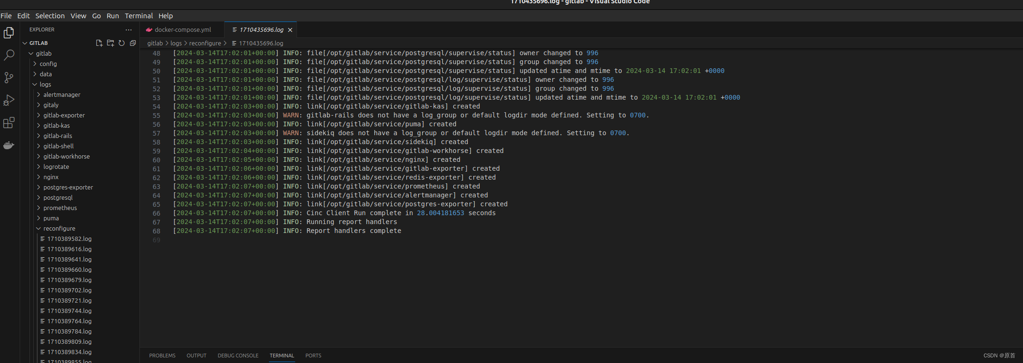Open the Source Control view icon
The image size is (1023, 363).
click(9, 78)
